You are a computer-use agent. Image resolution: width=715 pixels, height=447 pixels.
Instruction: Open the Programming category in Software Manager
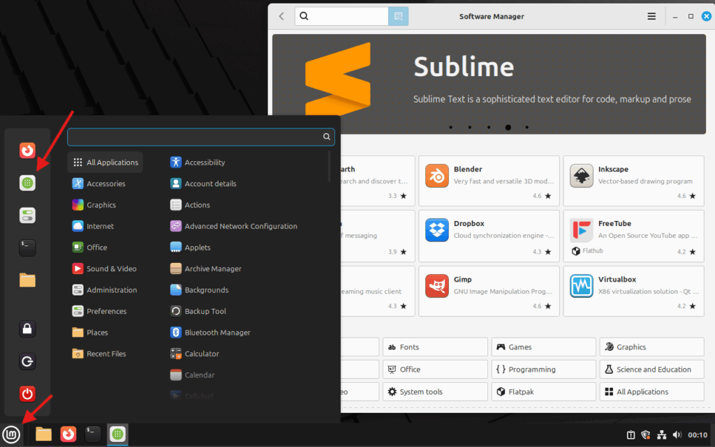(543, 369)
